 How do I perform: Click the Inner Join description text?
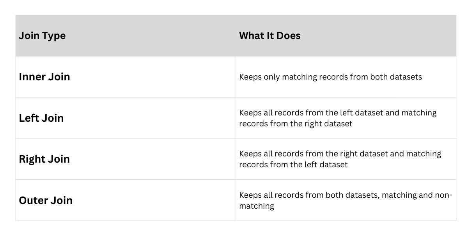[x=330, y=77]
